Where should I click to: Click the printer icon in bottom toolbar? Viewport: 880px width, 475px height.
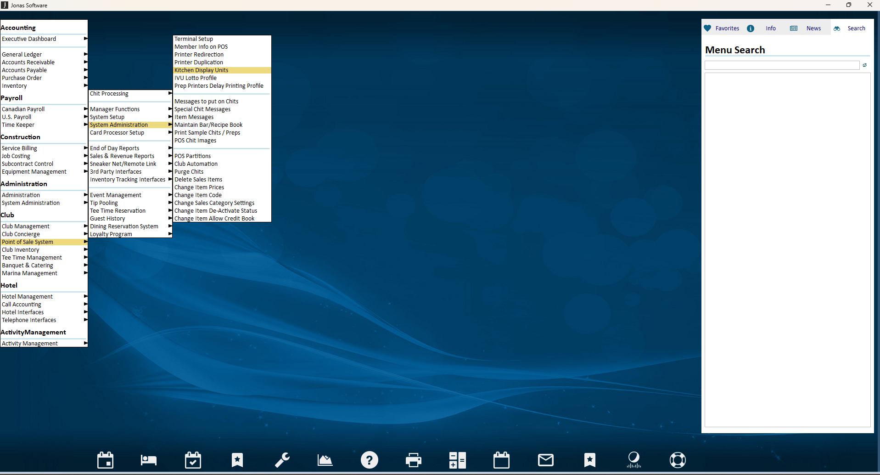pos(414,460)
